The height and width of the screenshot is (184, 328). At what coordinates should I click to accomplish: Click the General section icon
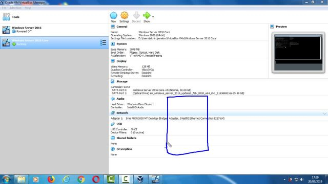[x=113, y=27]
